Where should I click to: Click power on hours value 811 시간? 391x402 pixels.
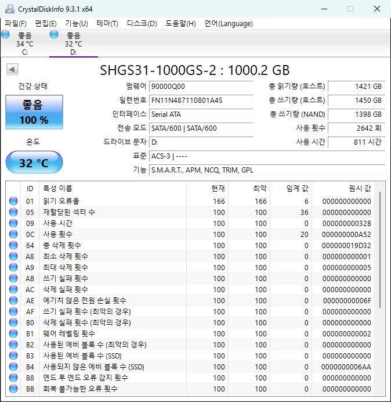tap(356, 142)
